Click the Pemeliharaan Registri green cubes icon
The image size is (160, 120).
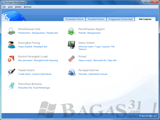point(72,31)
